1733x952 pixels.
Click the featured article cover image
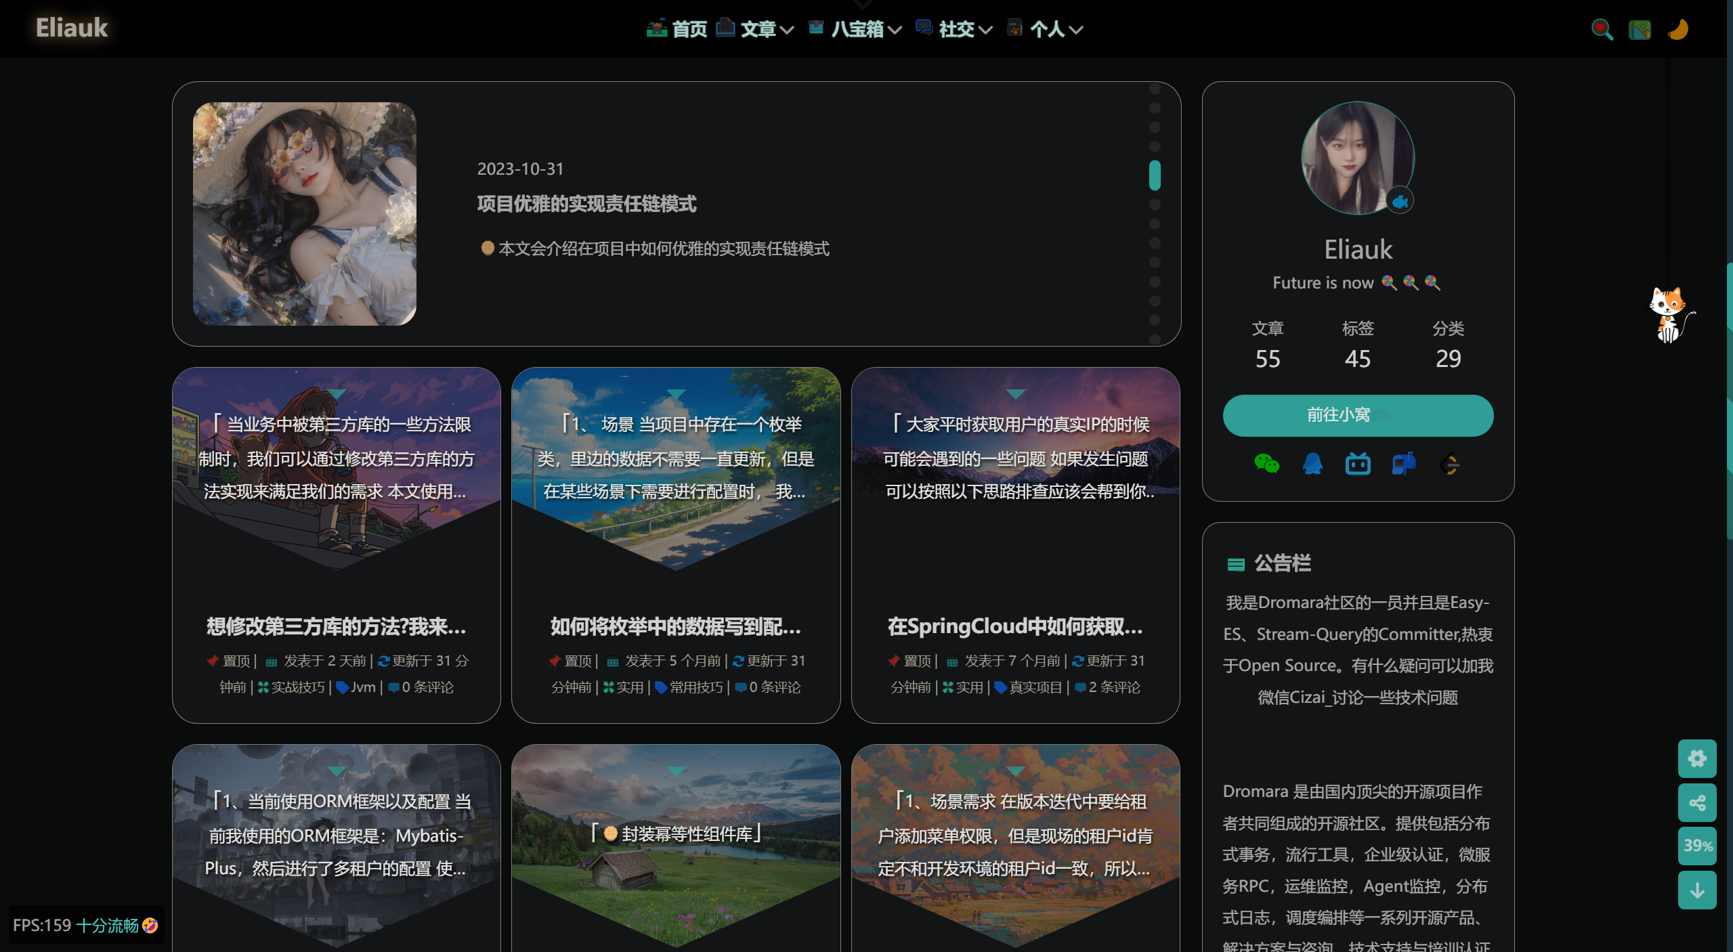pos(305,214)
